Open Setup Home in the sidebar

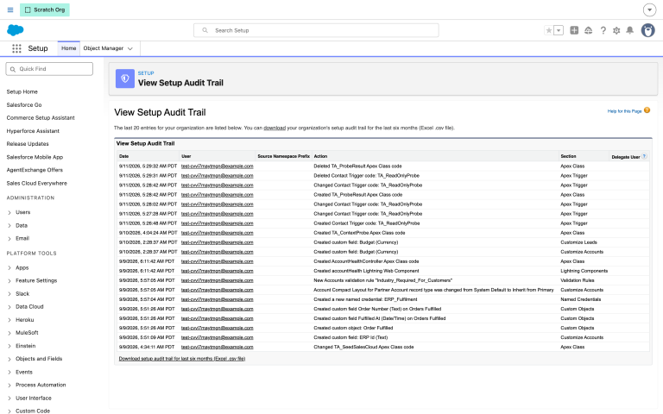click(22, 91)
